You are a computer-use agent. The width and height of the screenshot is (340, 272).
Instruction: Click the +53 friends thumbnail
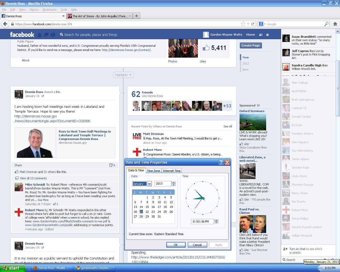pyautogui.click(x=227, y=106)
